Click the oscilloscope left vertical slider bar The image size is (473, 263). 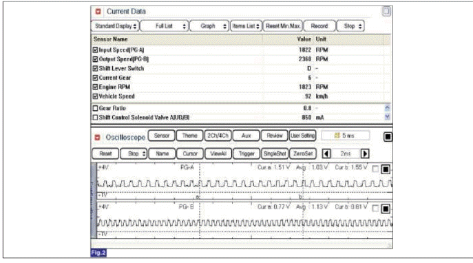point(94,200)
